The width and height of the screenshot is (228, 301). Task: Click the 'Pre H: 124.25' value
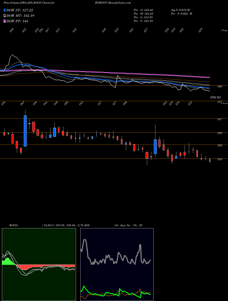[143, 14]
